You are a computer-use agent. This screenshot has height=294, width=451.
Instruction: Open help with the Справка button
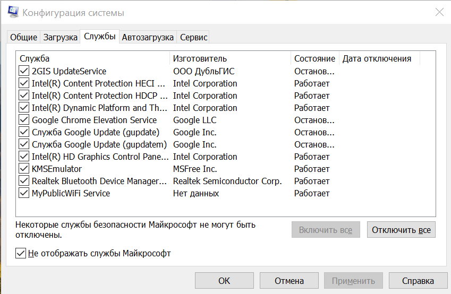pyautogui.click(x=418, y=281)
